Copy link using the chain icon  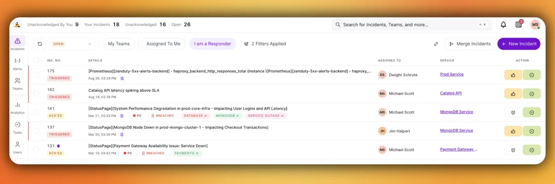(x=436, y=44)
